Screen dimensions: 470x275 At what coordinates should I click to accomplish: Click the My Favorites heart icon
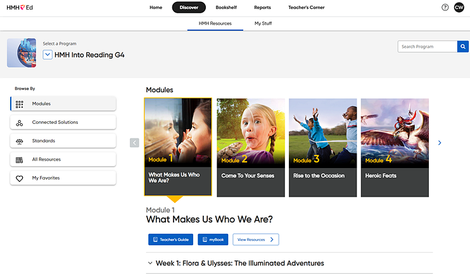20,178
